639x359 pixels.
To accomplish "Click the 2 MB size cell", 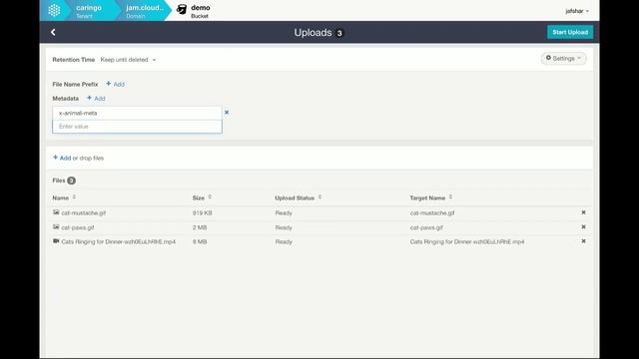I will tap(200, 227).
